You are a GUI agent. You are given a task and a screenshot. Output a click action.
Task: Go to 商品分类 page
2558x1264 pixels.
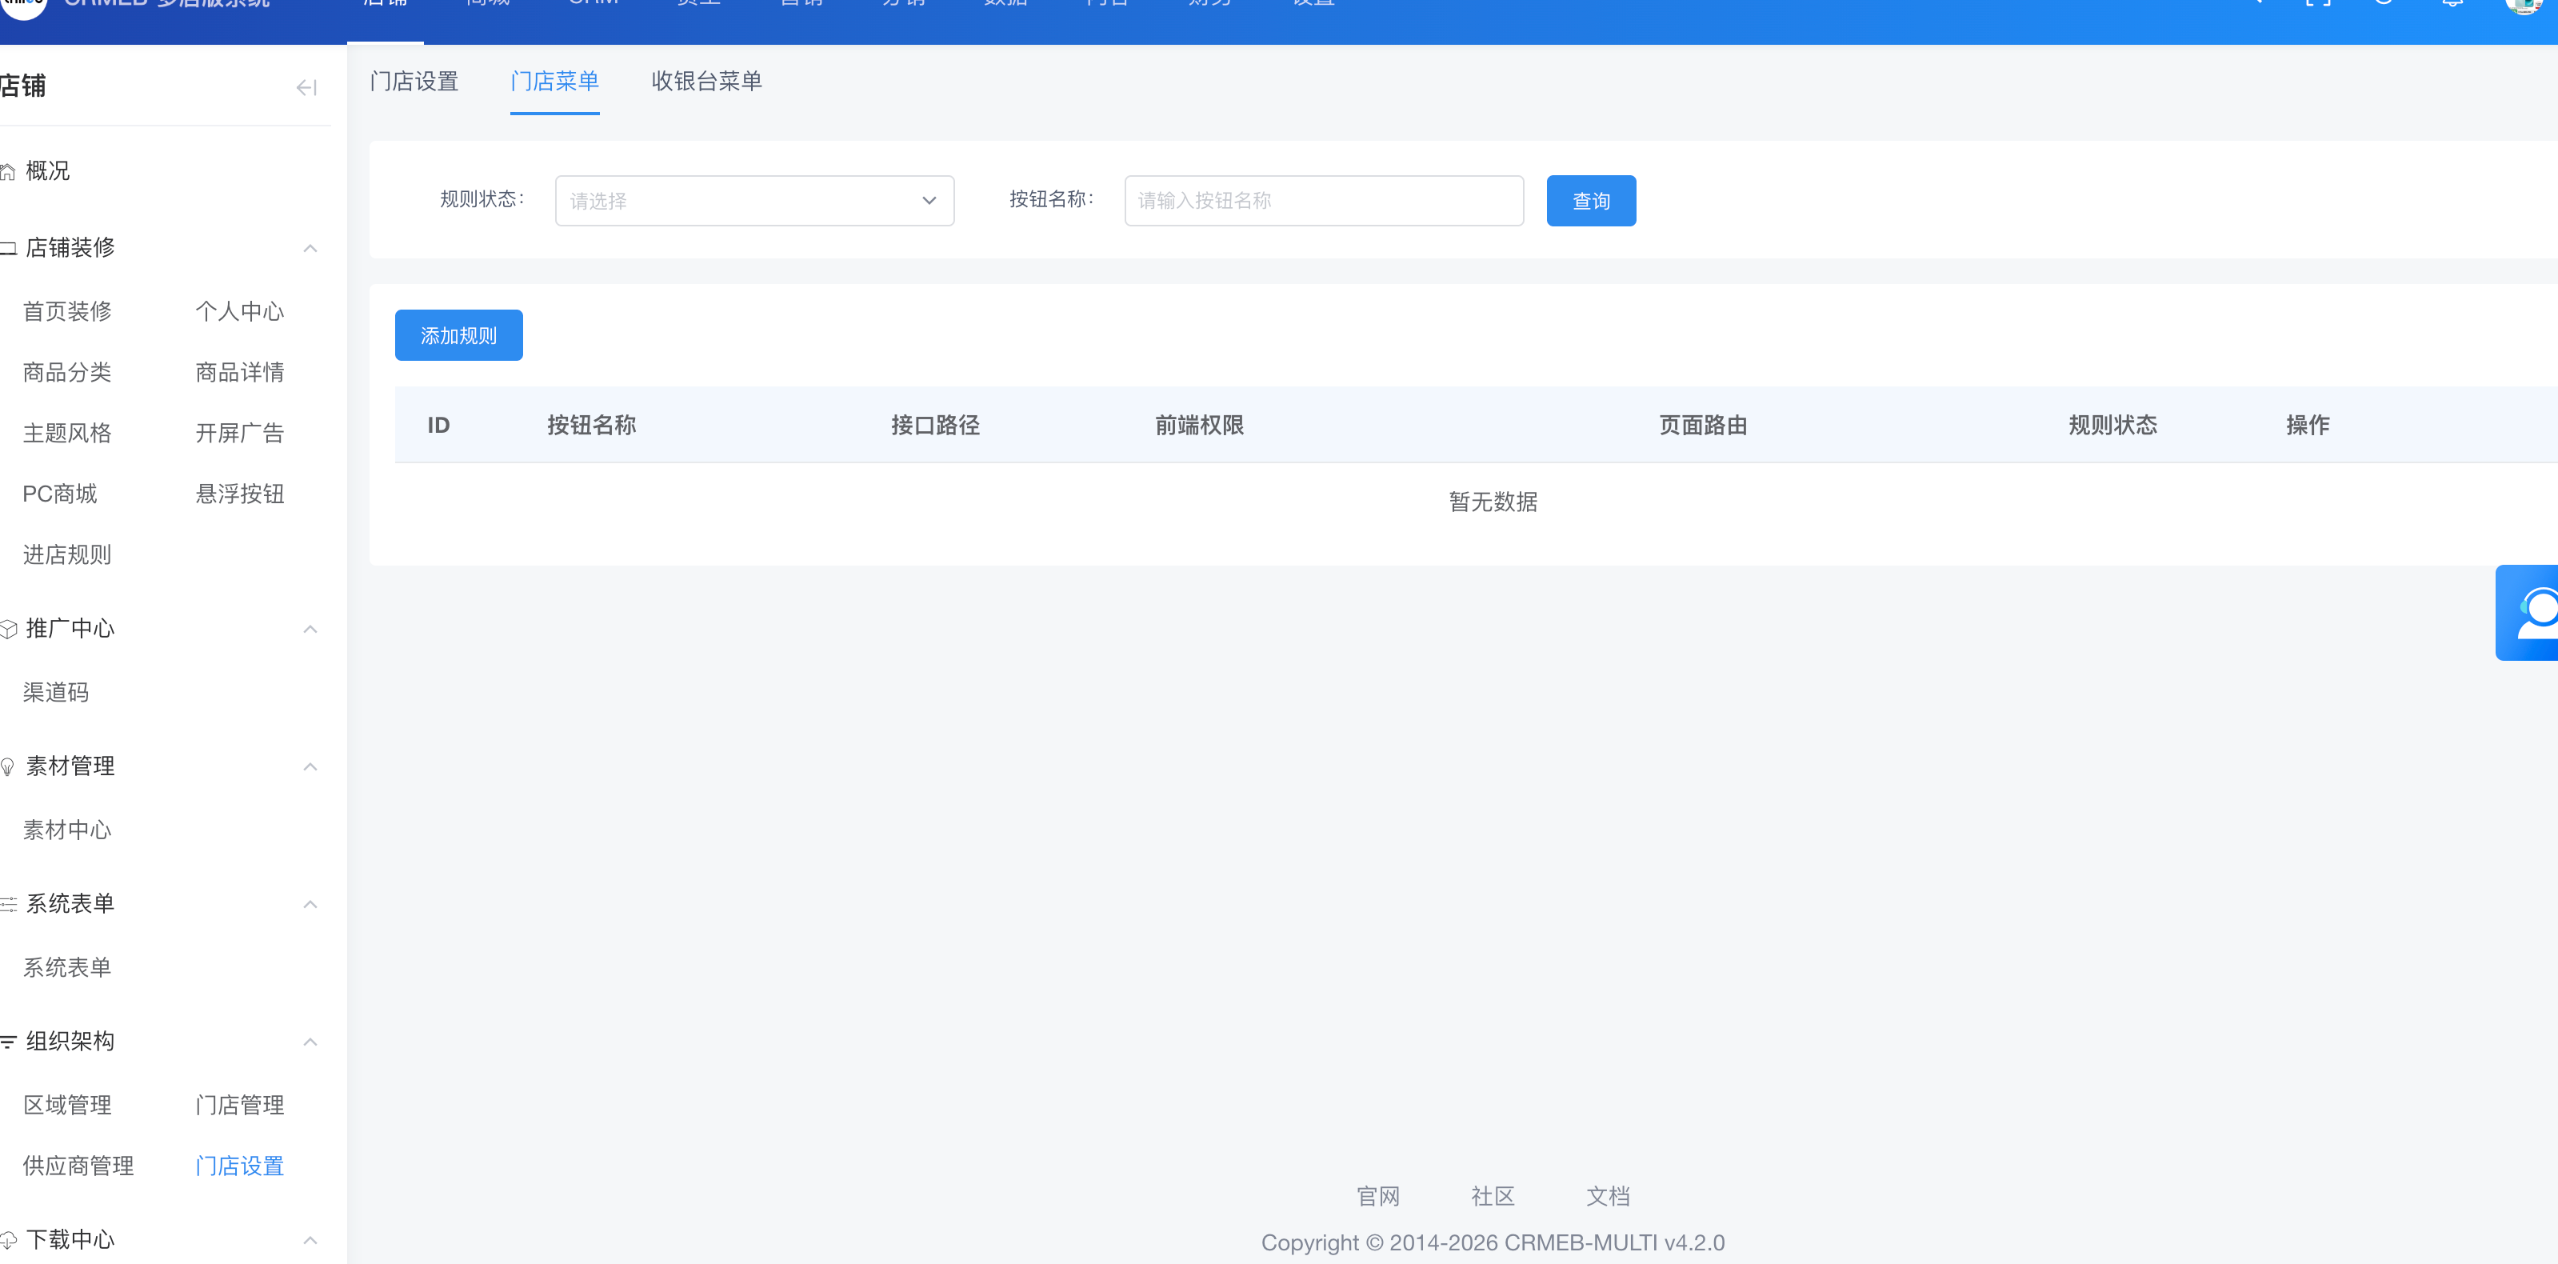pos(67,372)
